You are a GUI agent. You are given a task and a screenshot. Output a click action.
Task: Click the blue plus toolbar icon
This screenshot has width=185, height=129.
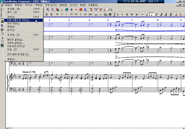[72, 10]
